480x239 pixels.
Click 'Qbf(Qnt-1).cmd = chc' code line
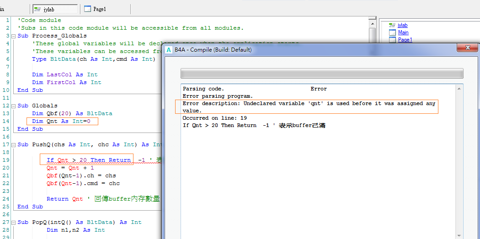[83, 184]
